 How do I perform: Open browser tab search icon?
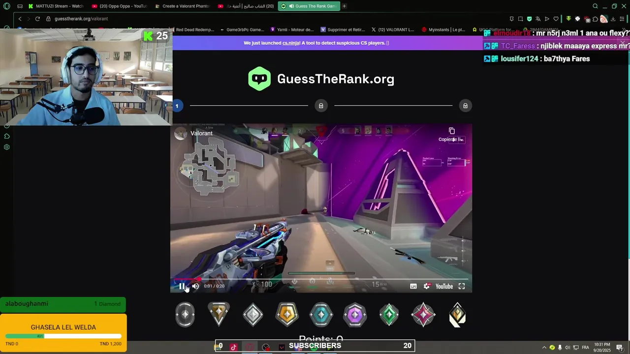595,6
